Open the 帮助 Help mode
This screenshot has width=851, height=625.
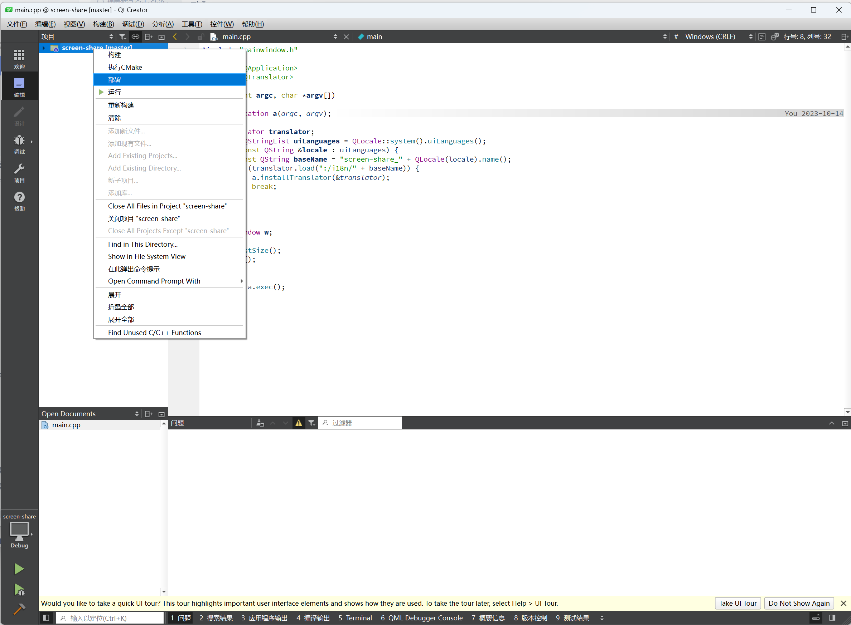pyautogui.click(x=19, y=201)
